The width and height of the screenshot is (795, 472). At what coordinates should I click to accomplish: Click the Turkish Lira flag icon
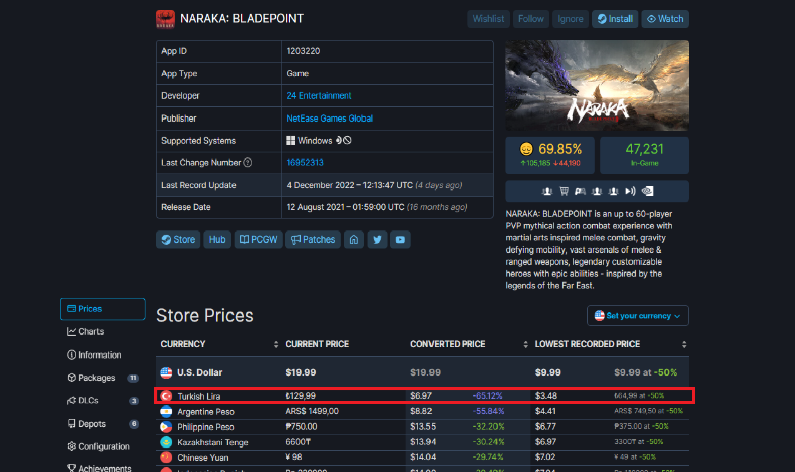167,396
